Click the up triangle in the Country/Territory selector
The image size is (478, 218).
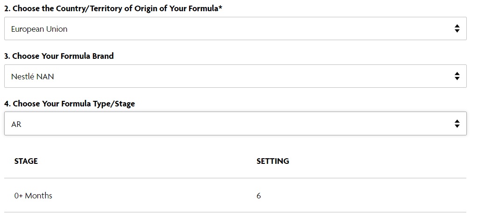coord(457,26)
